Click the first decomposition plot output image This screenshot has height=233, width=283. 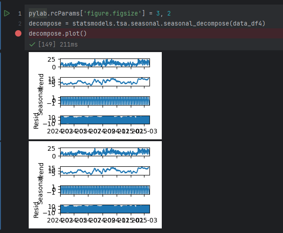point(95,95)
